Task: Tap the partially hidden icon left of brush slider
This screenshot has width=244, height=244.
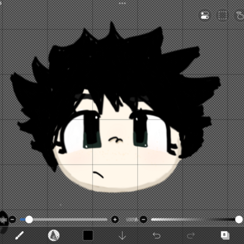Action: 3,220
